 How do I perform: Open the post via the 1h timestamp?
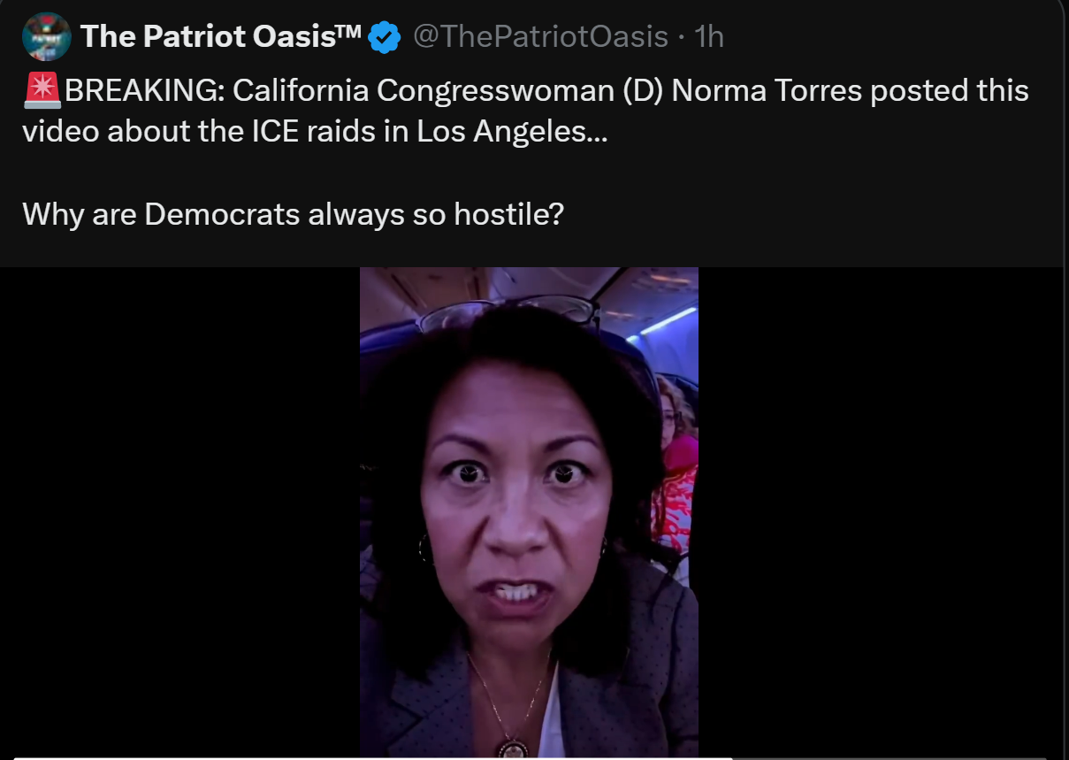click(709, 36)
